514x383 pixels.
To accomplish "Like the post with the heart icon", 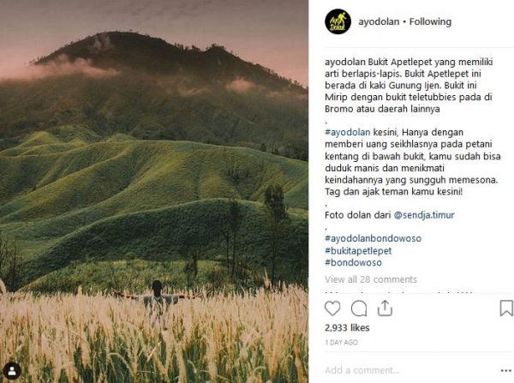I will coord(332,308).
